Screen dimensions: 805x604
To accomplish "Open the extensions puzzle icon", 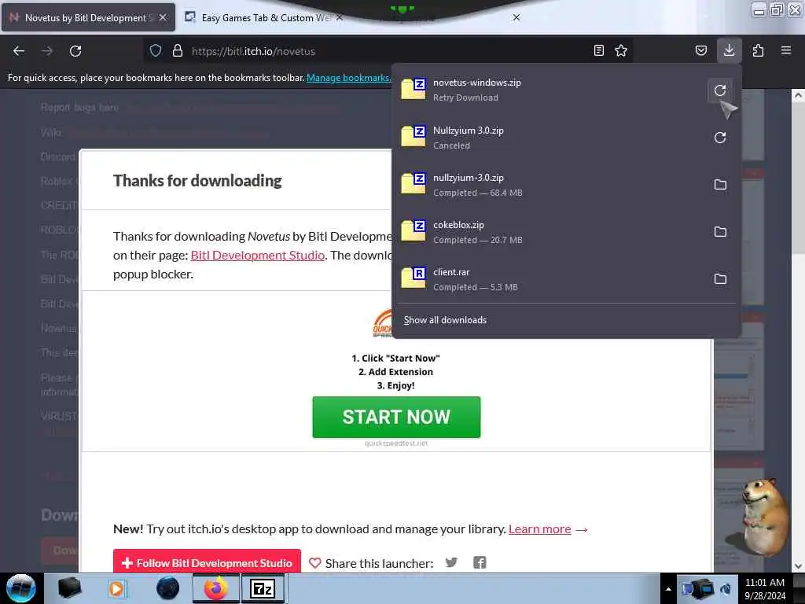I will 758,51.
